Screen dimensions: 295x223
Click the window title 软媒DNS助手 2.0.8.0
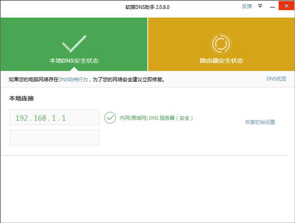tap(147, 7)
